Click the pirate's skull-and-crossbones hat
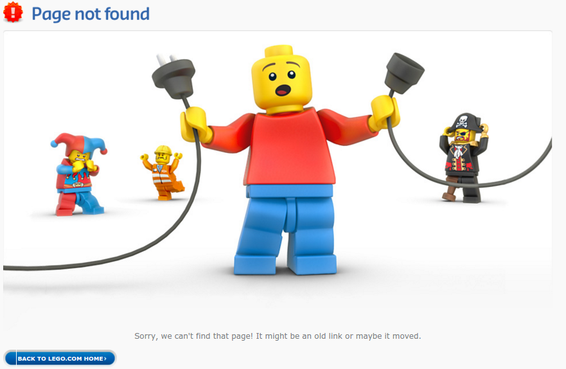The image size is (566, 369). (x=464, y=122)
